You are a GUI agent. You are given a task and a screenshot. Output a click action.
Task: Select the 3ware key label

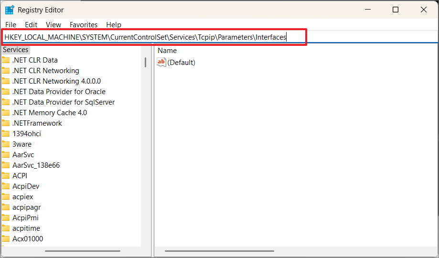(22, 144)
